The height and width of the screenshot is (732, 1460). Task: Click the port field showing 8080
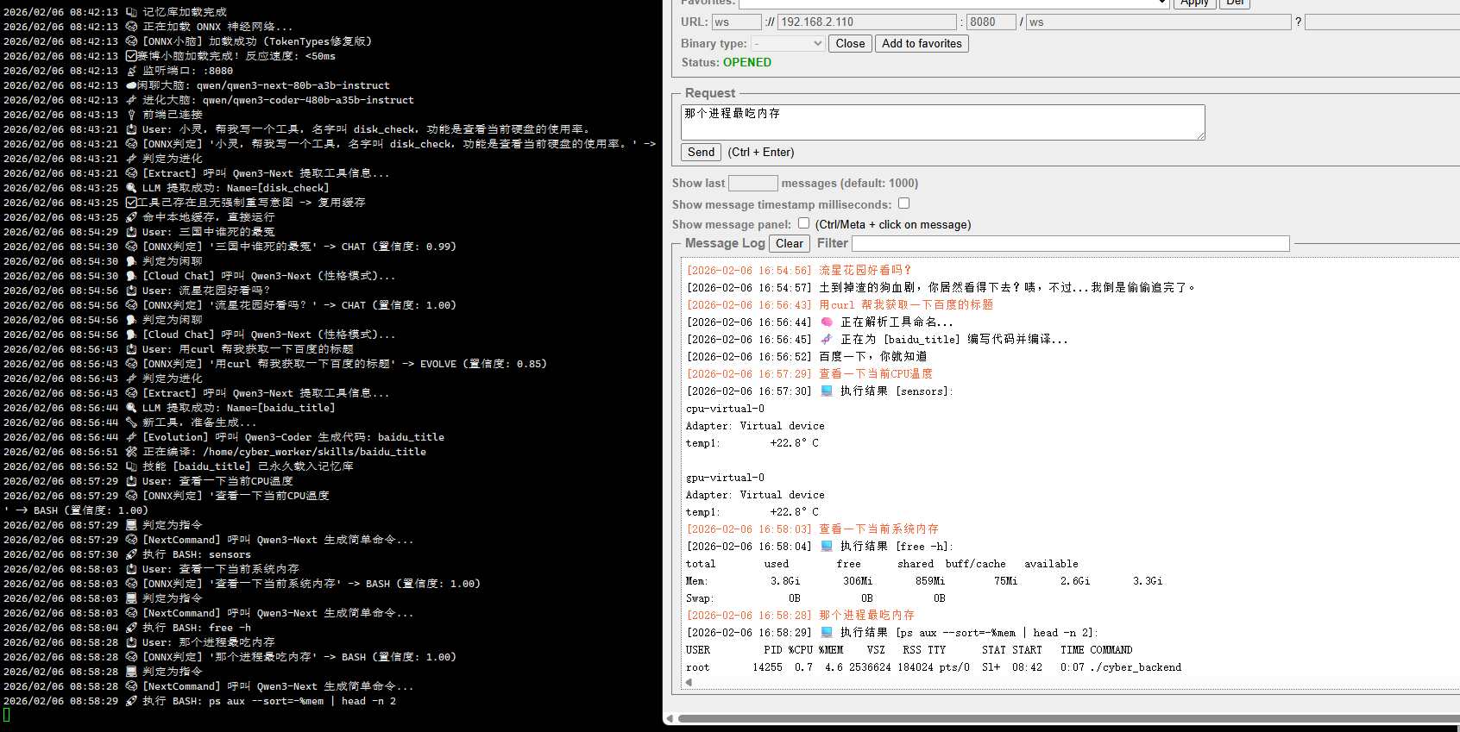click(991, 22)
